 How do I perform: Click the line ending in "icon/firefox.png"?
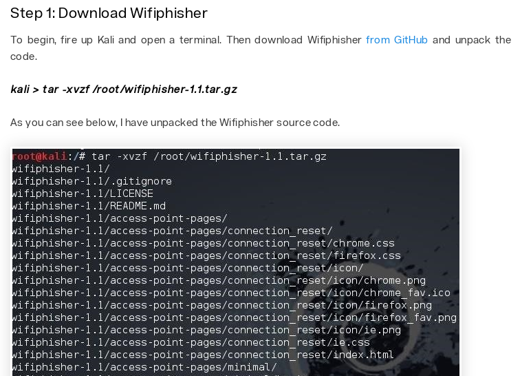[221, 305]
